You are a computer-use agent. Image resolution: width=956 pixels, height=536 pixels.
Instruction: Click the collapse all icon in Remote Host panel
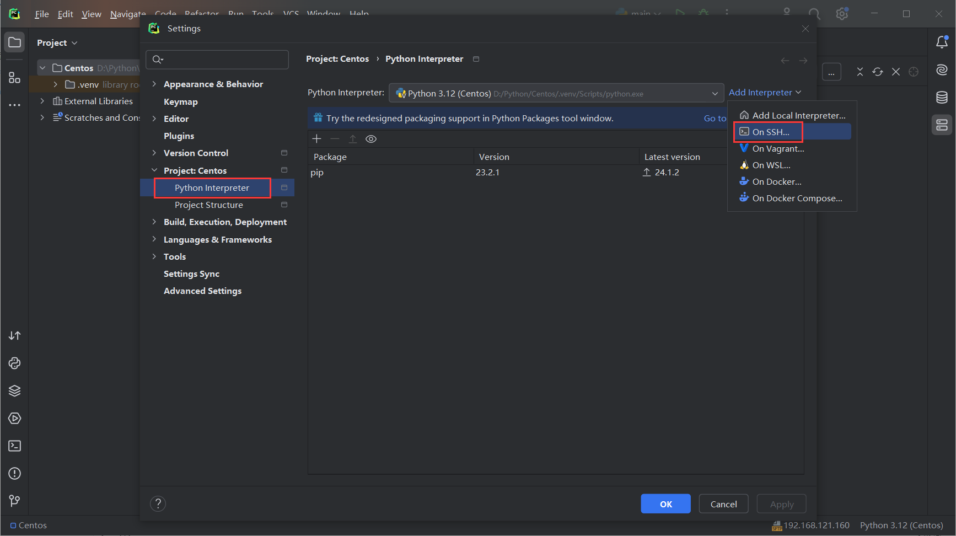click(860, 72)
